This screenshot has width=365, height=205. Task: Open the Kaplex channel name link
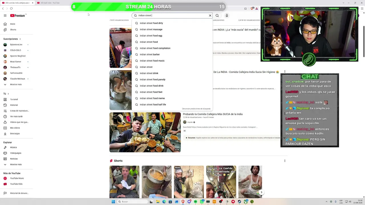click(190, 122)
